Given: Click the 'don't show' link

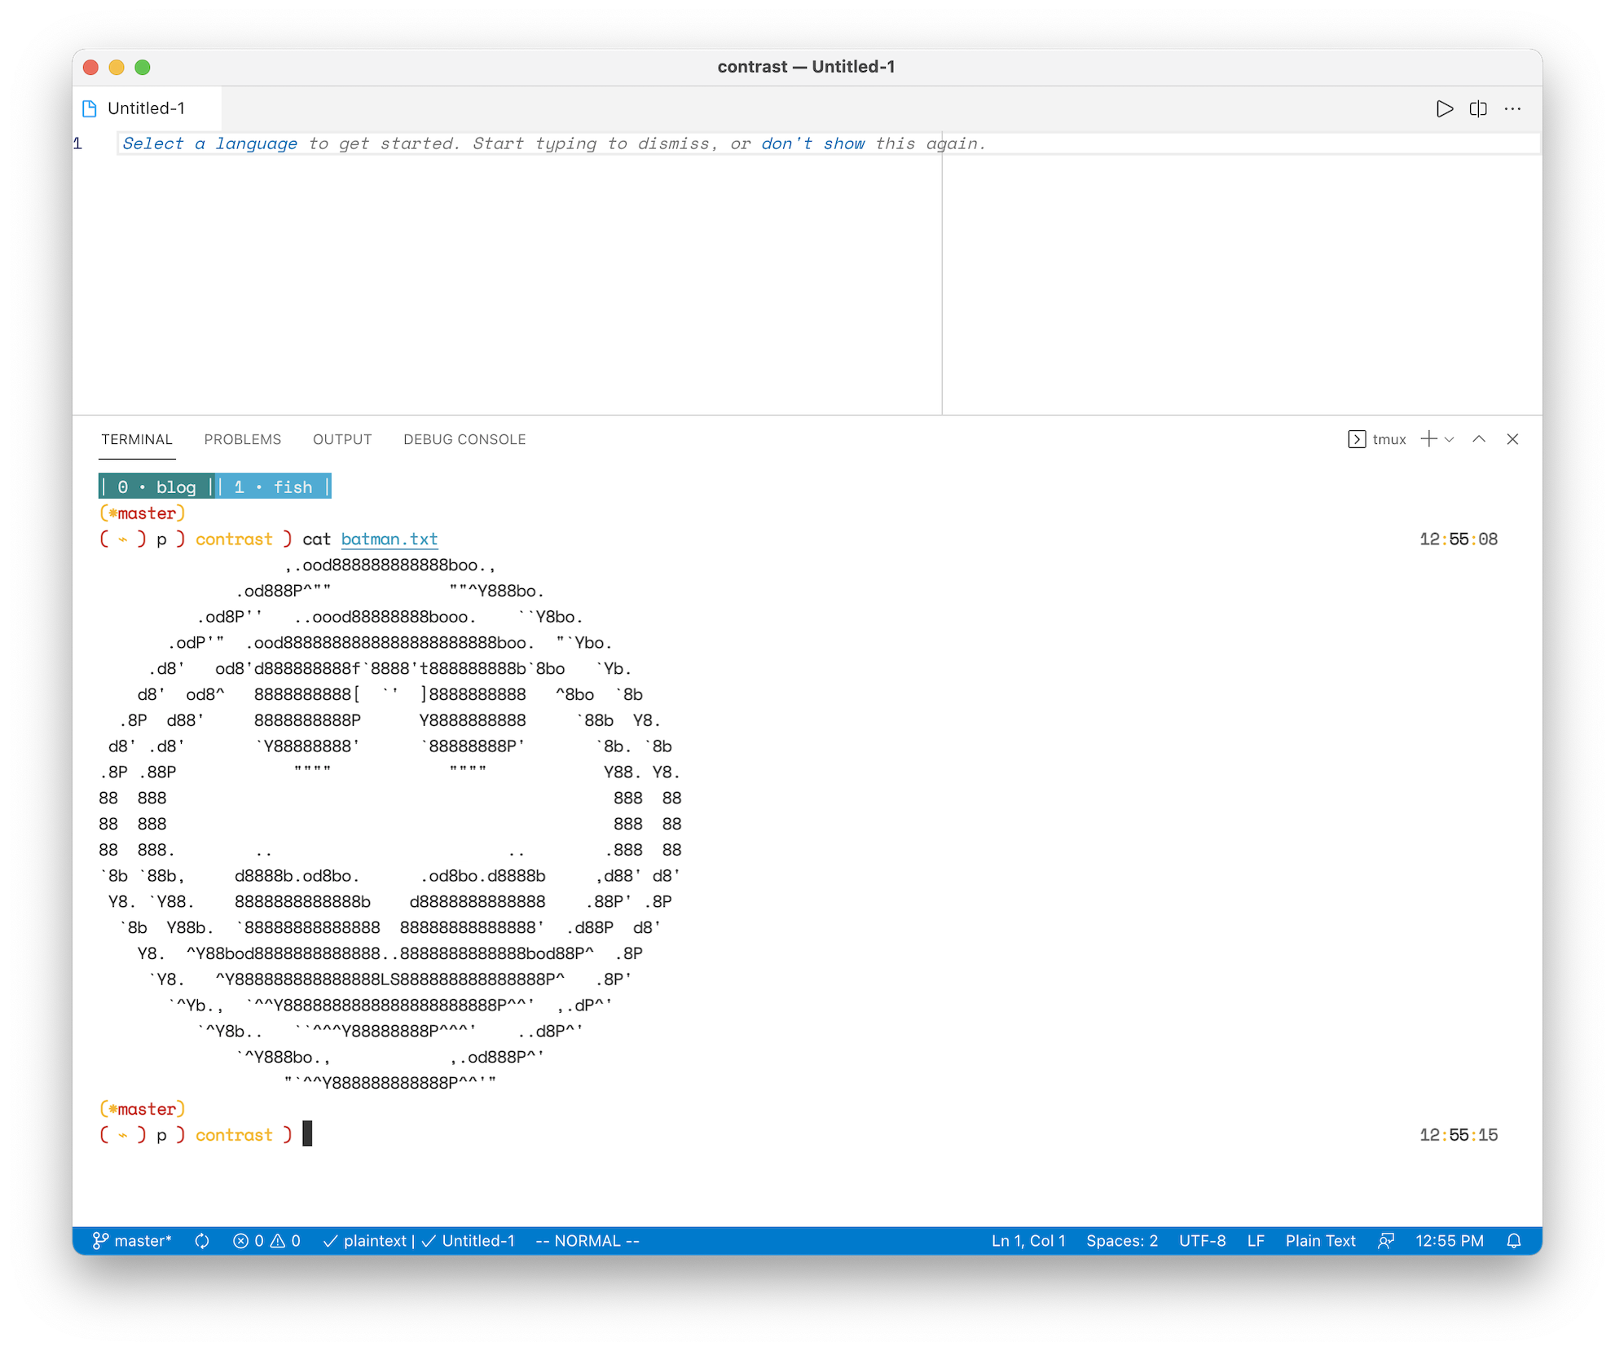Looking at the screenshot, I should click(813, 143).
